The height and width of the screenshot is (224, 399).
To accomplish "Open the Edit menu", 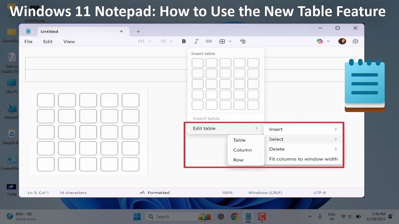I will pyautogui.click(x=48, y=42).
